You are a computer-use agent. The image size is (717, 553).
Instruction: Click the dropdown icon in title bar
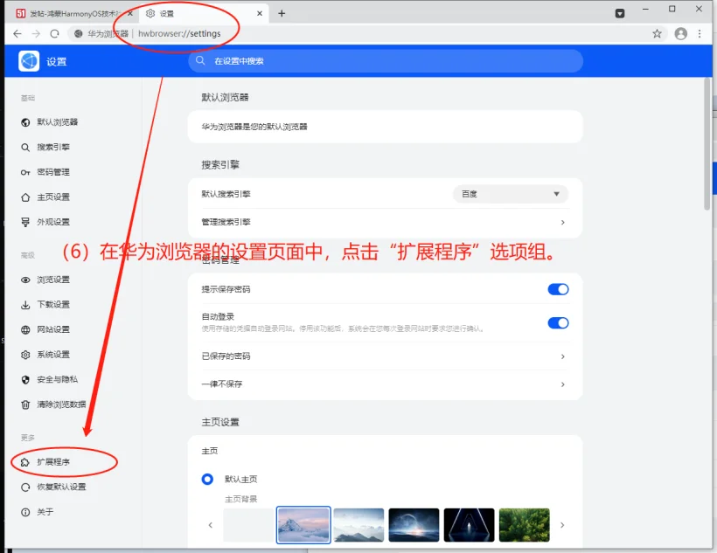tap(620, 13)
